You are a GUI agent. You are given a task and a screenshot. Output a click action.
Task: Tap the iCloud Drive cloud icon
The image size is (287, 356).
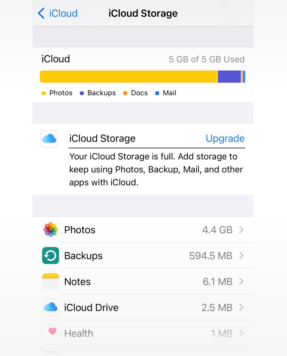tap(51, 307)
